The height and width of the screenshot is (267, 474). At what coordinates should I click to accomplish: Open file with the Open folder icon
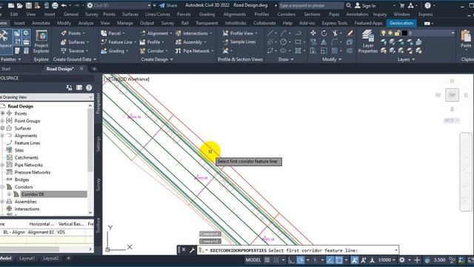20,5
